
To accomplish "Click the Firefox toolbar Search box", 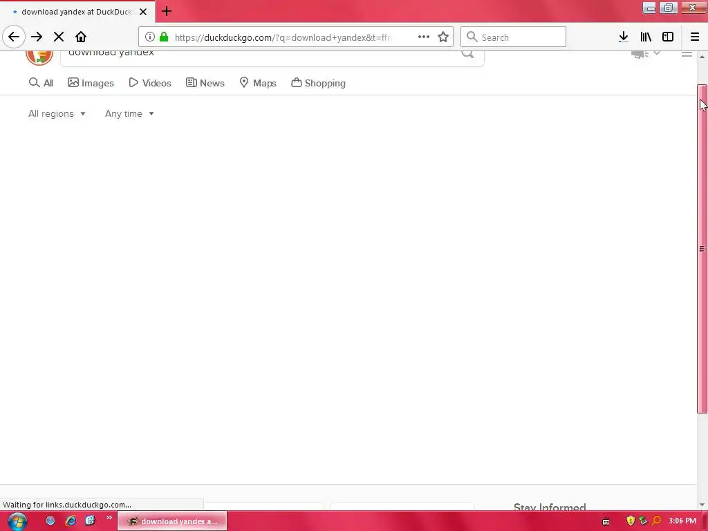I will [513, 37].
